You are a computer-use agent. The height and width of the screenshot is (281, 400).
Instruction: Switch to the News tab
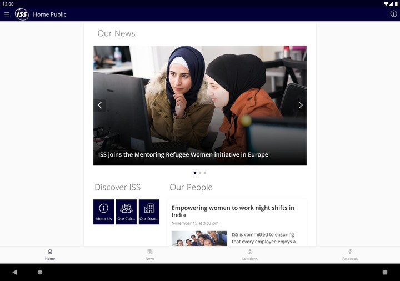150,254
